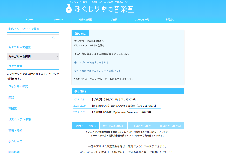Click the タグで検索 heading
Viewport: 226px width, 153px height.
[x=15, y=66]
